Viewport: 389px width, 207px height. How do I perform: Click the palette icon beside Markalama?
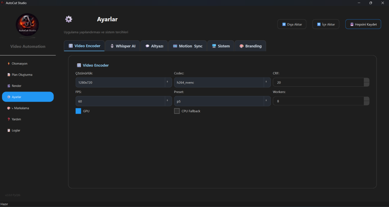9,108
